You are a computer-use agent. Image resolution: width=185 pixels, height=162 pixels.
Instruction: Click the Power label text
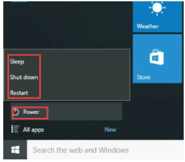[x=31, y=112]
